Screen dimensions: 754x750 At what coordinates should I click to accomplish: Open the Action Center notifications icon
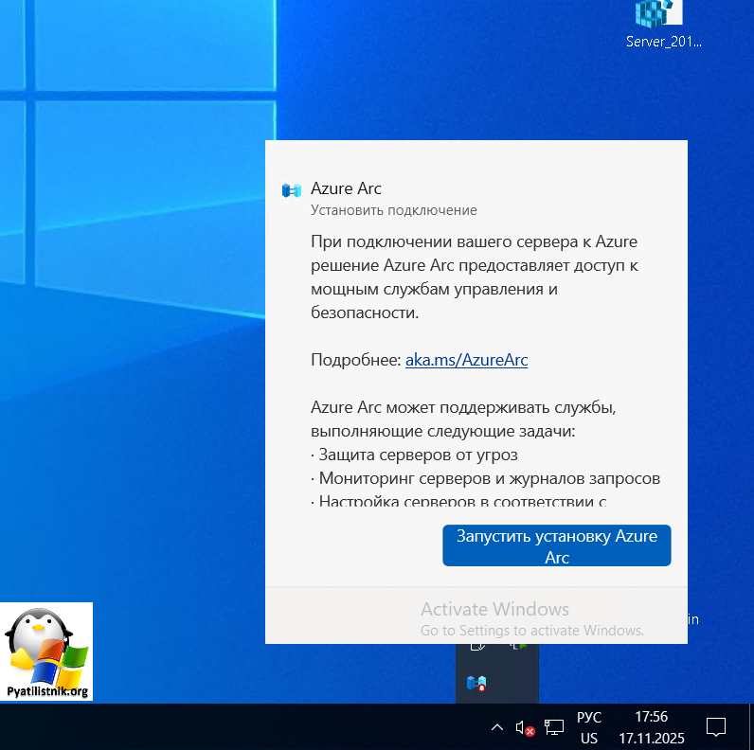[x=716, y=727]
